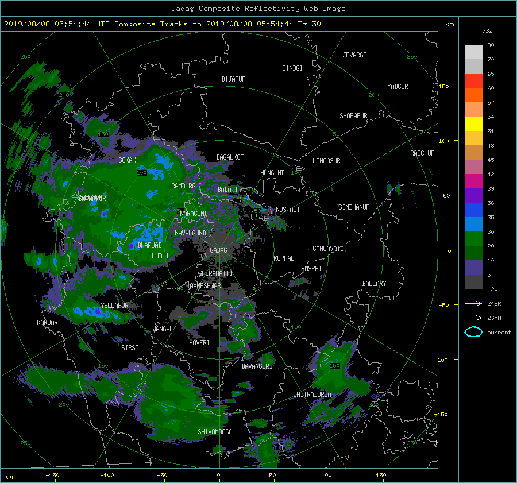The height and width of the screenshot is (483, 517).
Task: Select the magenta 39-42 dBZ legend swatch
Action: tap(473, 181)
